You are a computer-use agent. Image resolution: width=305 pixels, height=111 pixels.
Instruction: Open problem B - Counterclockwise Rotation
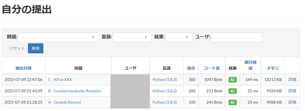tap(75, 91)
